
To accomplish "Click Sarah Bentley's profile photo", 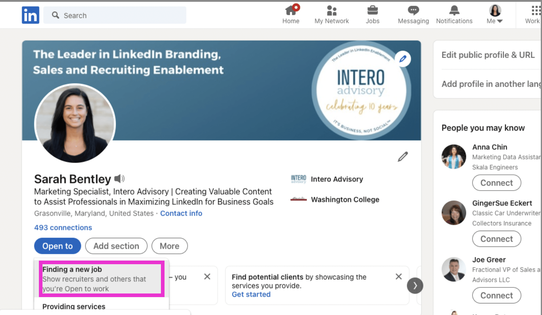I will pos(75,123).
